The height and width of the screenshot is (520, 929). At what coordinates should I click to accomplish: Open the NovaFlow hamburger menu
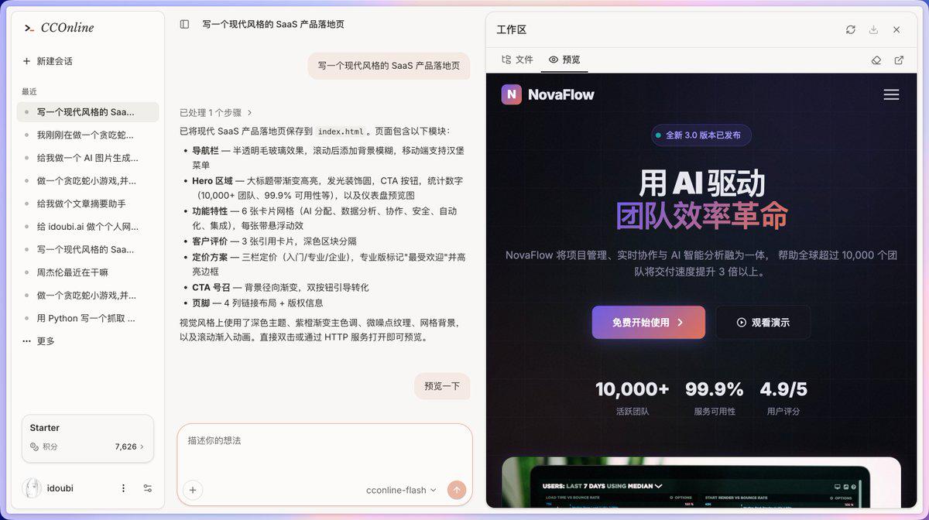(x=891, y=94)
